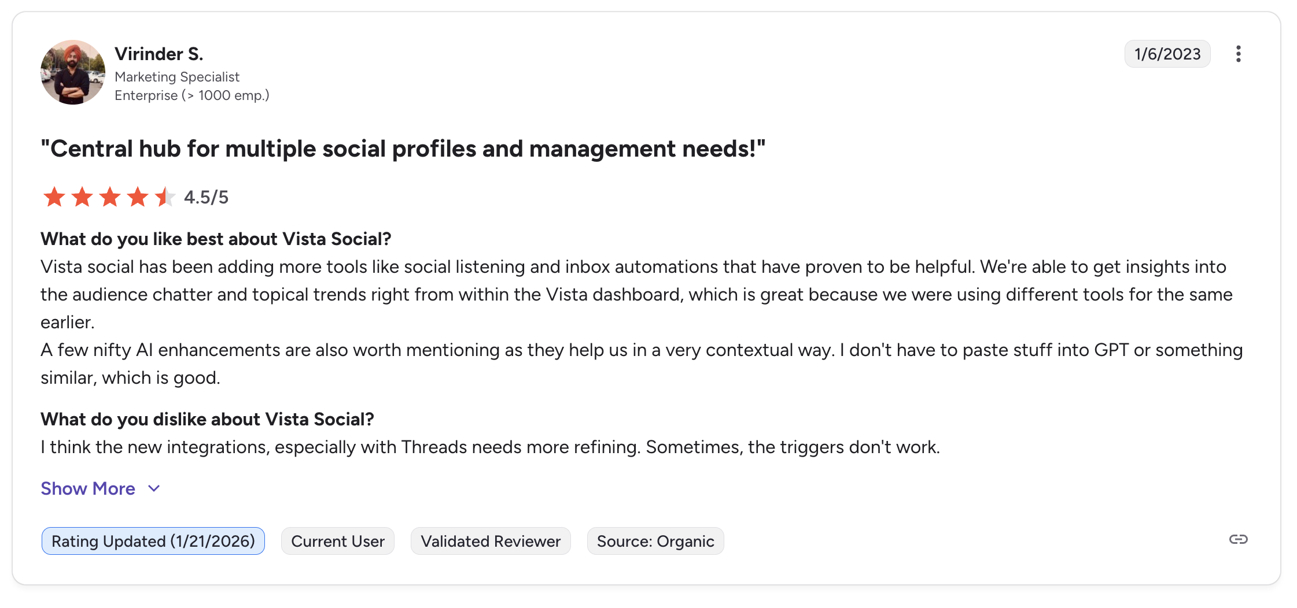Click the permalink copy icon
The image size is (1297, 608).
(1238, 541)
